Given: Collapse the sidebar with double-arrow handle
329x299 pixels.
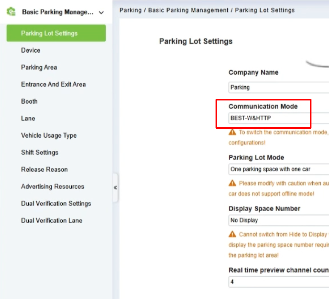Looking at the screenshot, I should click(115, 188).
